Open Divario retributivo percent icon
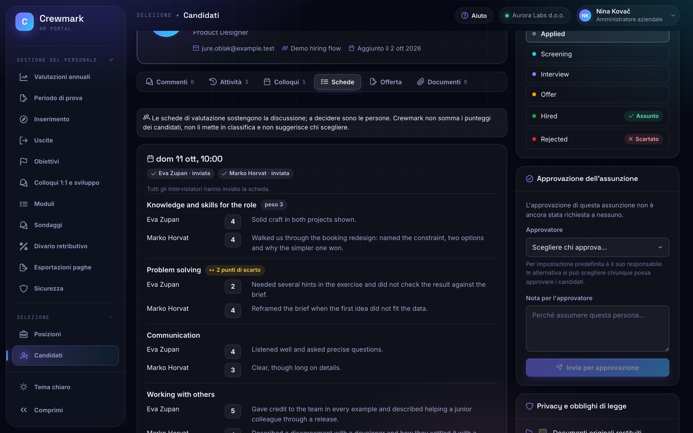Image resolution: width=693 pixels, height=433 pixels. coord(23,246)
